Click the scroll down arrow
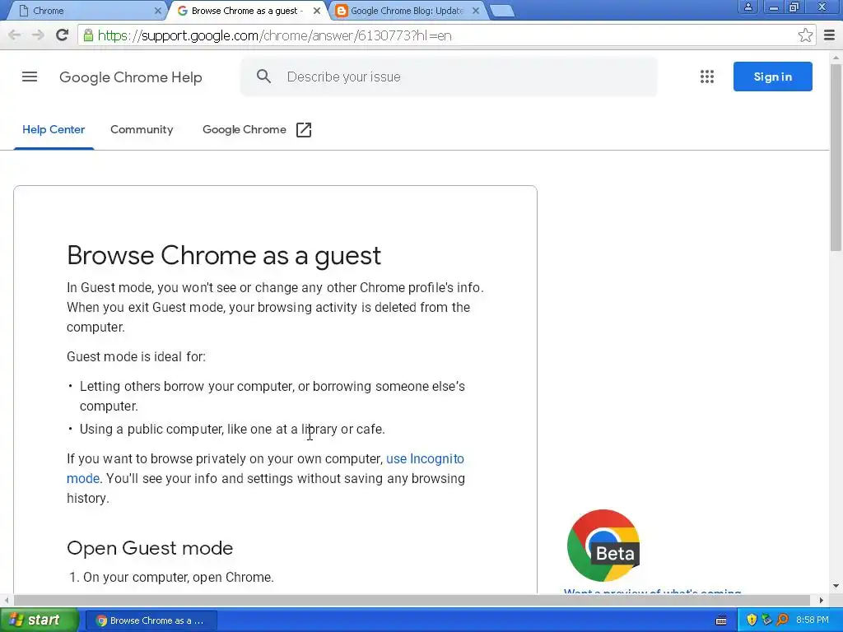This screenshot has width=843, height=632. coord(836,585)
